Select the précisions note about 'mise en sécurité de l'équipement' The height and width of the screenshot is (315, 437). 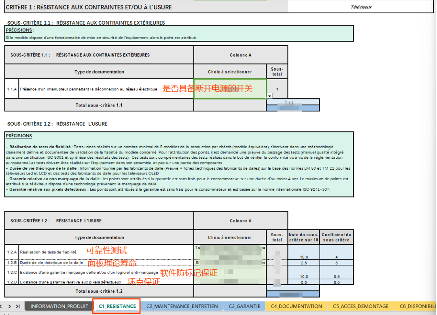(x=101, y=38)
